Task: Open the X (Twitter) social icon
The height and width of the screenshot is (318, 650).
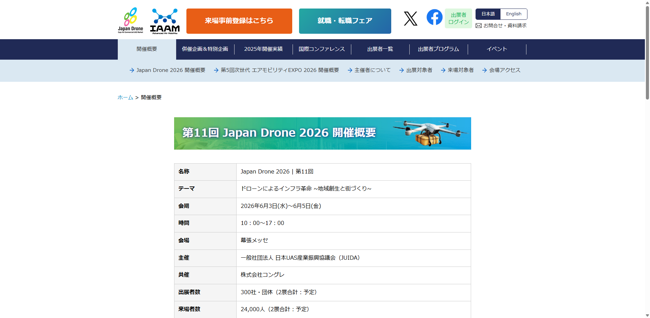Action: pyautogui.click(x=410, y=18)
